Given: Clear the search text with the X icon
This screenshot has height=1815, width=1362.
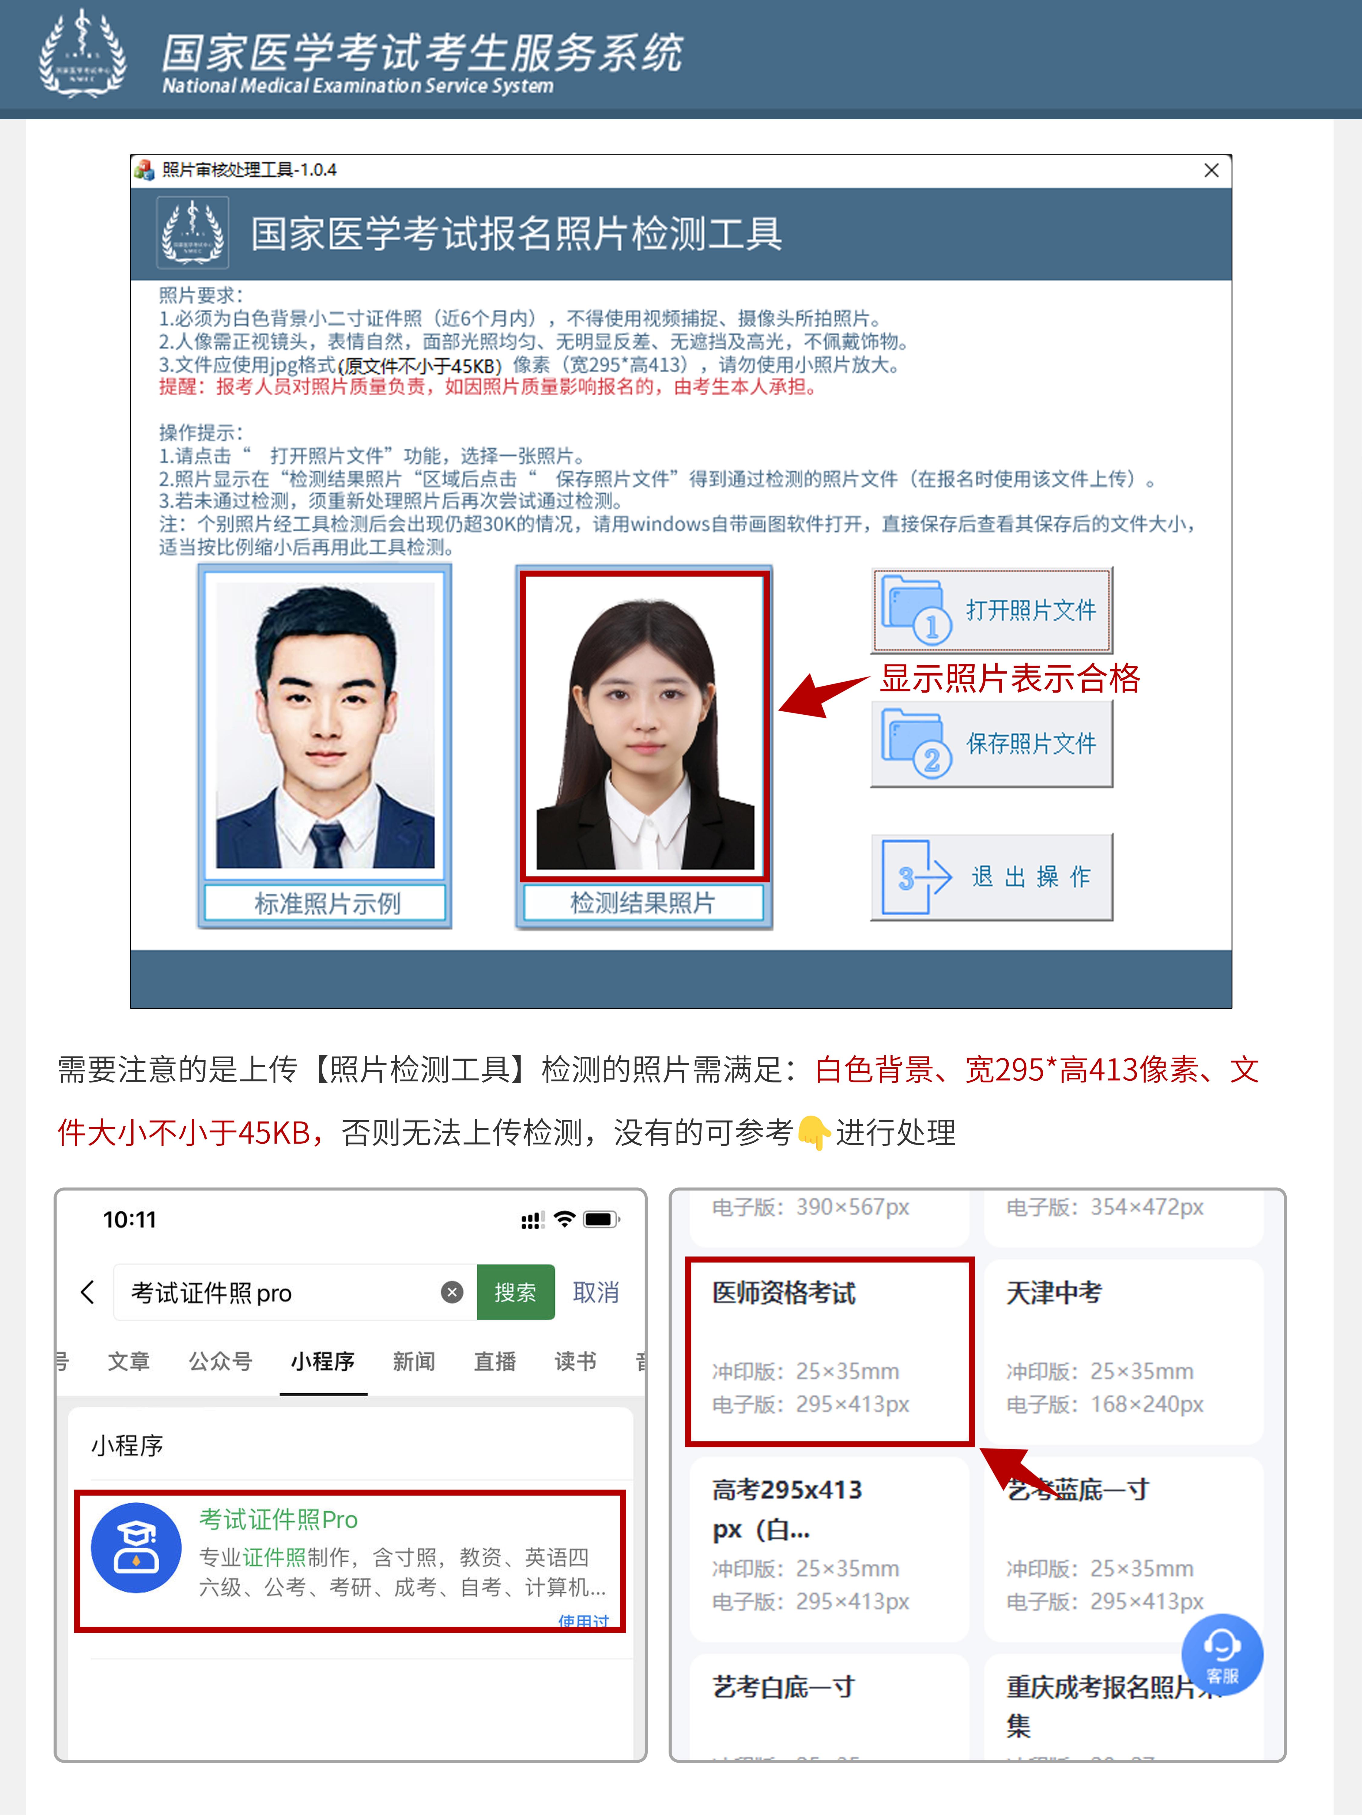Looking at the screenshot, I should [x=452, y=1292].
